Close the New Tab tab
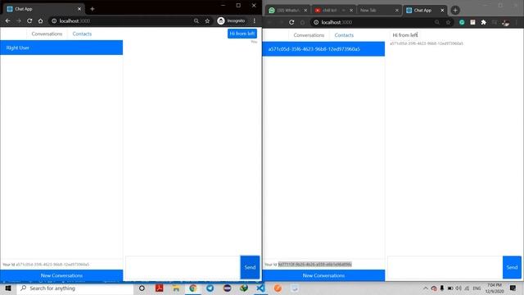Image resolution: width=524 pixels, height=295 pixels. click(x=397, y=11)
